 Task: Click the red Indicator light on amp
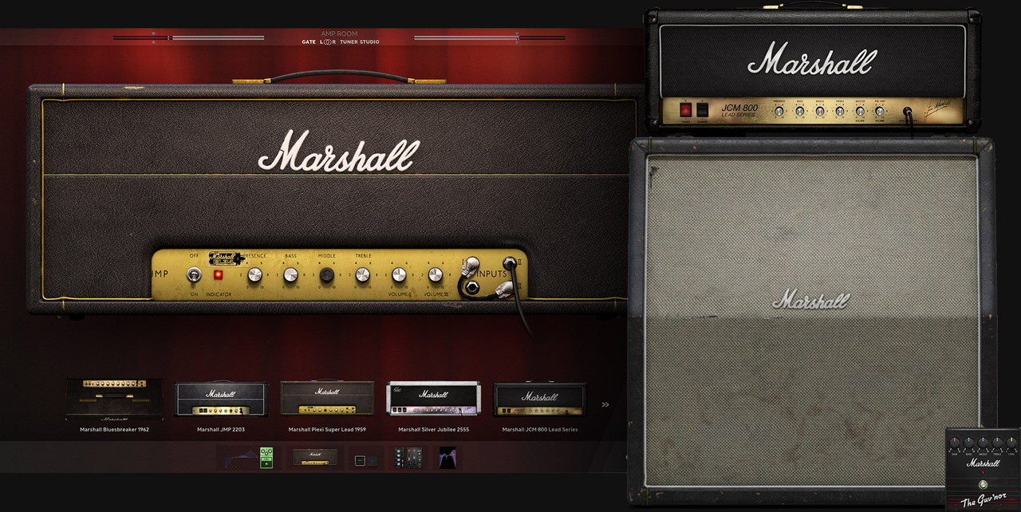[x=218, y=275]
